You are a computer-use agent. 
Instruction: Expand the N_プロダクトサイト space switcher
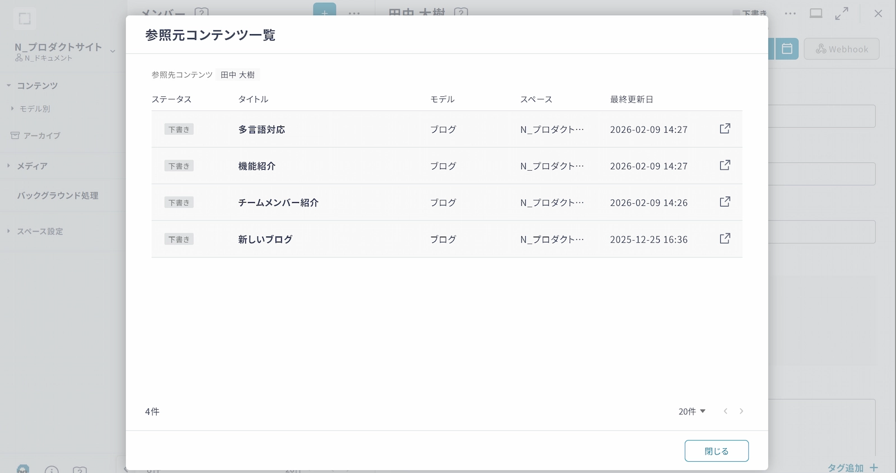click(x=113, y=51)
